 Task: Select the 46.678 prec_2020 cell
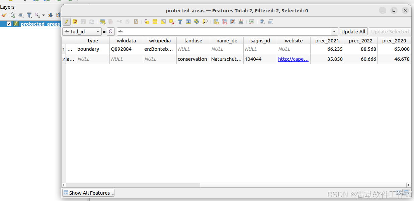(x=394, y=59)
